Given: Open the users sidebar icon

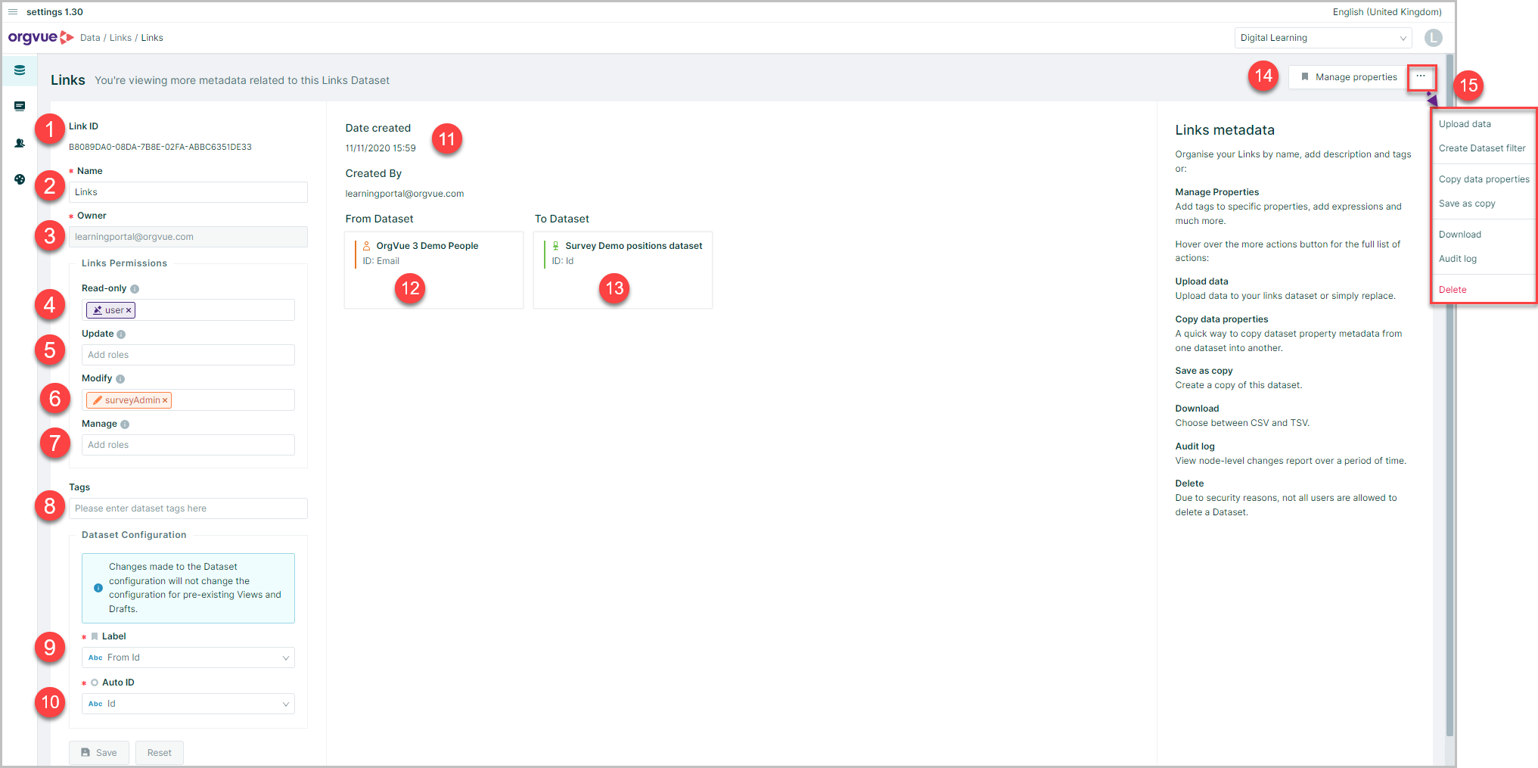Looking at the screenshot, I should (x=20, y=143).
